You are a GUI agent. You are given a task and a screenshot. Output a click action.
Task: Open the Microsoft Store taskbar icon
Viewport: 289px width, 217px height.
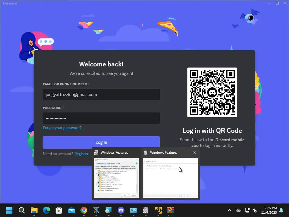(59, 210)
